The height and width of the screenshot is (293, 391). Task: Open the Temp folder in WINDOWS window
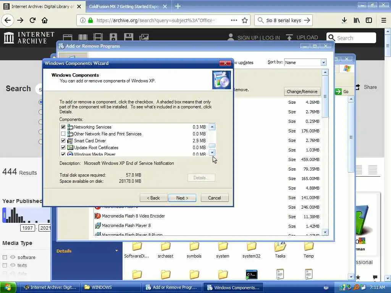(309, 250)
